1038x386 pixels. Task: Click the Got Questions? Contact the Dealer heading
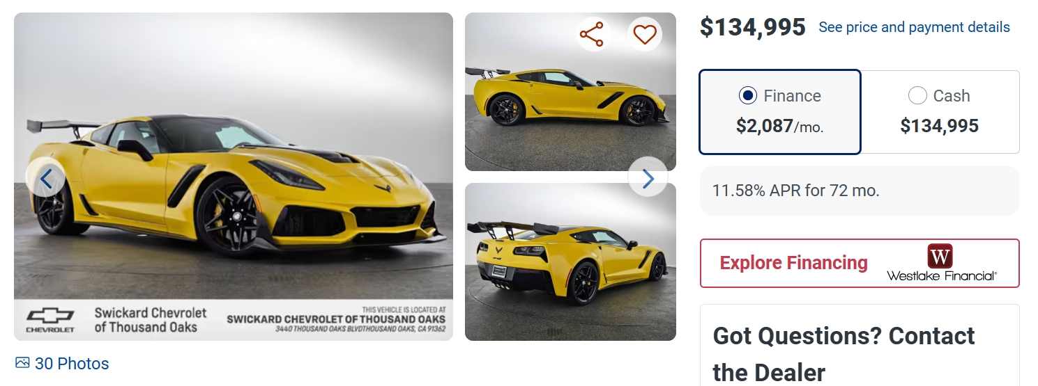(x=844, y=354)
